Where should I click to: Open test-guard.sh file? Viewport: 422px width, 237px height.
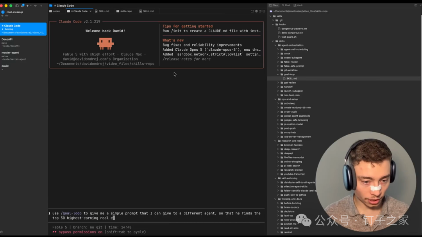289,37
